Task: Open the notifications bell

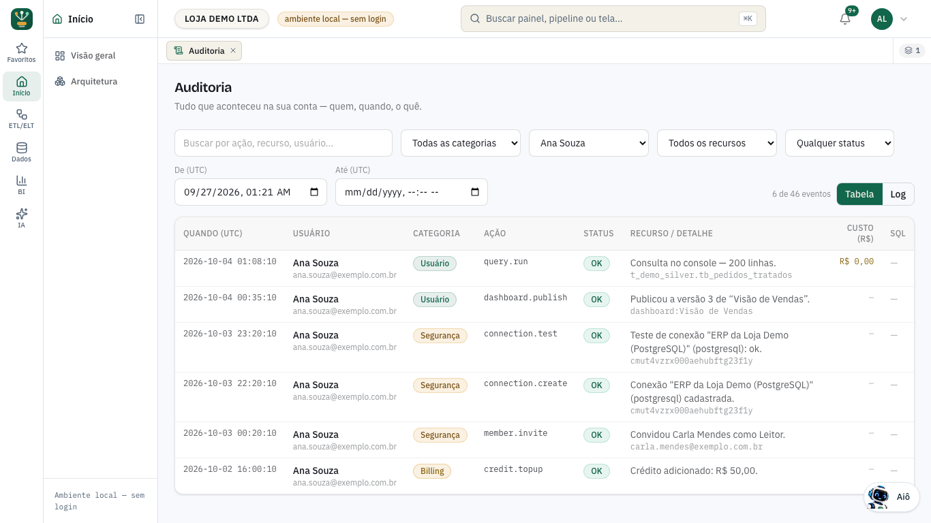Action: [845, 19]
